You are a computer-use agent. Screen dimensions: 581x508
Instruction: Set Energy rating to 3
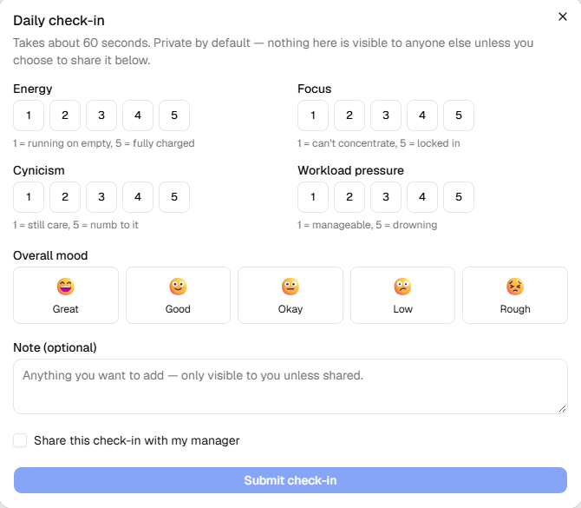(x=101, y=115)
